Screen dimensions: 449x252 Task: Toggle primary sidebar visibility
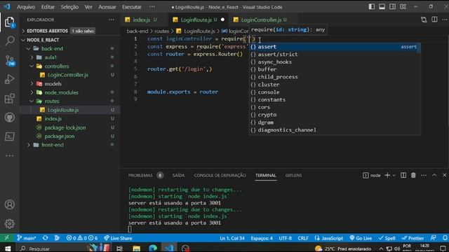tap(371, 6)
